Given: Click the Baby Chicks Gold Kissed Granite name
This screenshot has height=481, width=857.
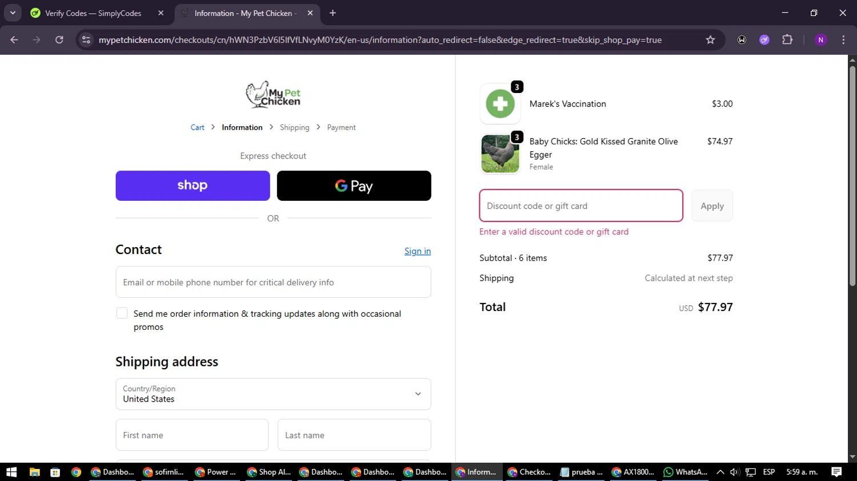Looking at the screenshot, I should [603, 148].
